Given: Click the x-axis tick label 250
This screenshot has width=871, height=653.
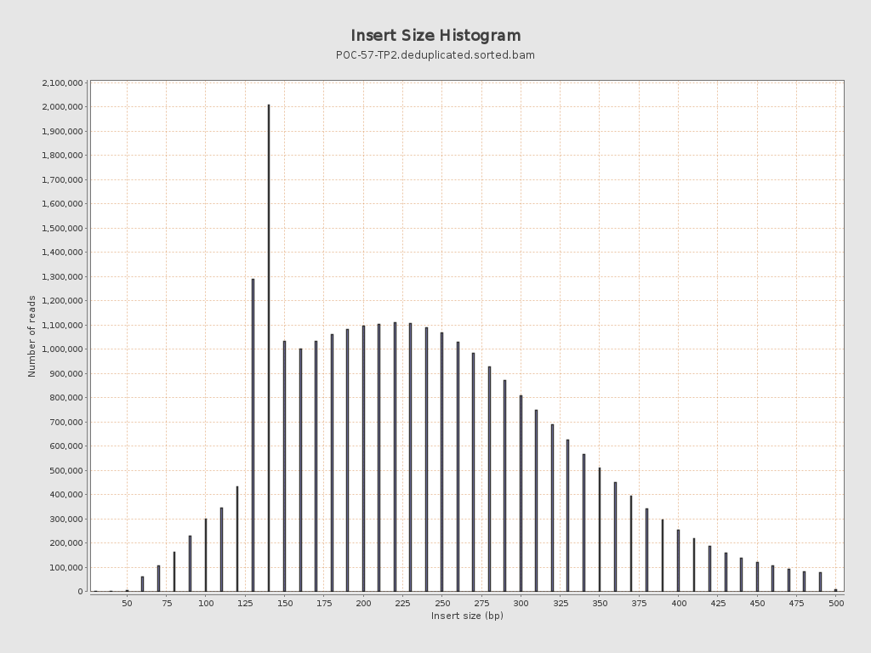Looking at the screenshot, I should [x=442, y=603].
